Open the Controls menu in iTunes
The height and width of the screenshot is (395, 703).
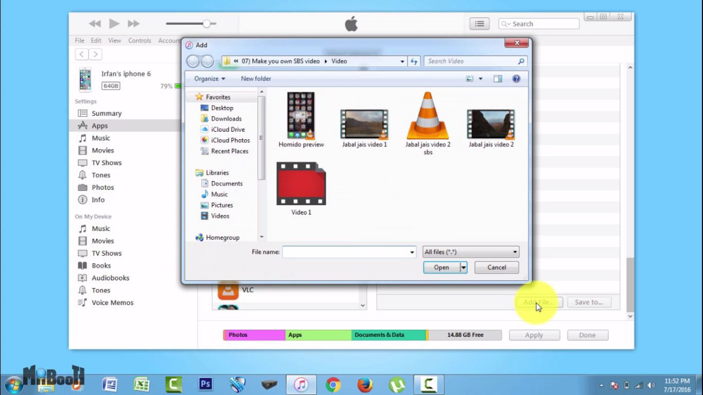point(140,41)
